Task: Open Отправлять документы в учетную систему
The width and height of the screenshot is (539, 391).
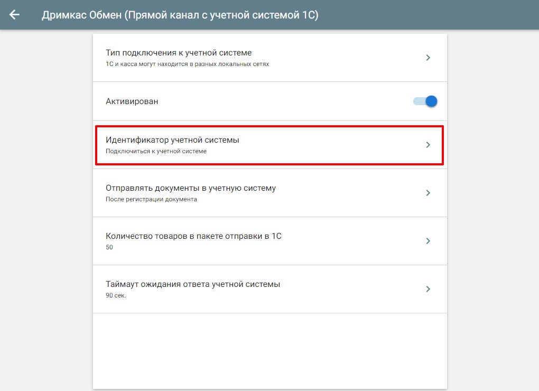Action: (x=191, y=188)
